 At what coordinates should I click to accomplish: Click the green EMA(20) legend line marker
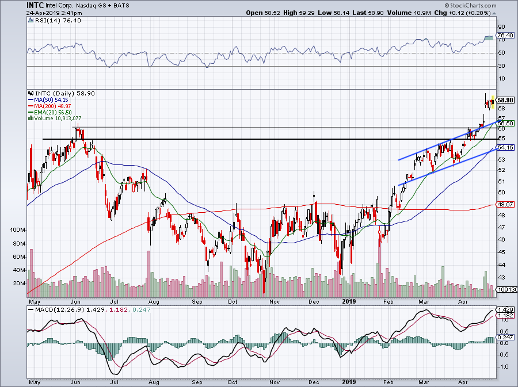(x=31, y=112)
